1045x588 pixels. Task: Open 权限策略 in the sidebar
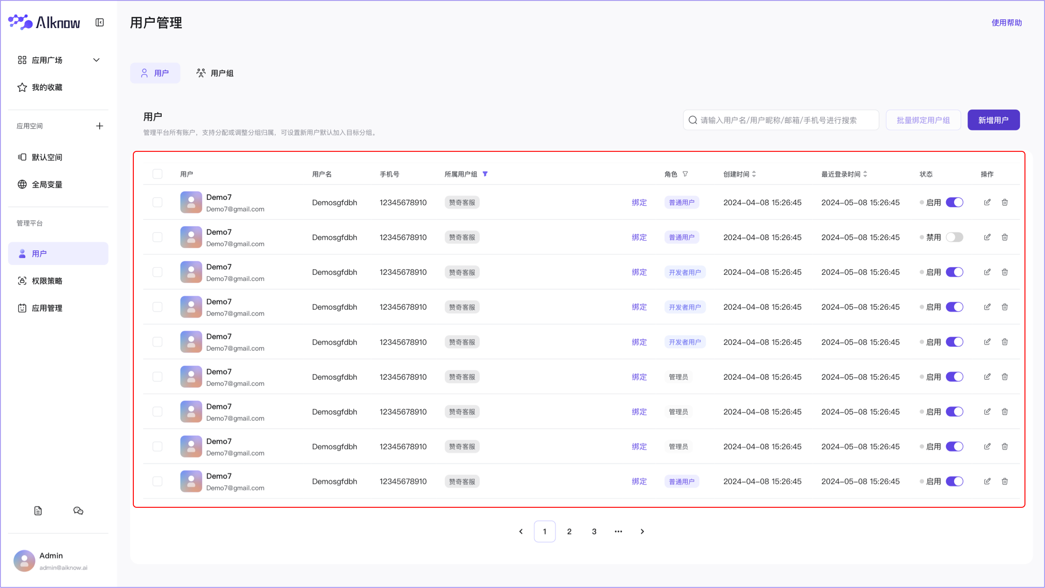47,281
